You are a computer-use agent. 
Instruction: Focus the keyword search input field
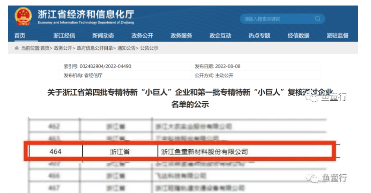pos(282,19)
